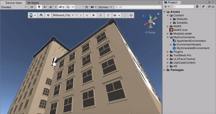Toggle scene audio speaker
This screenshot has width=216, height=114.
click(45, 7)
